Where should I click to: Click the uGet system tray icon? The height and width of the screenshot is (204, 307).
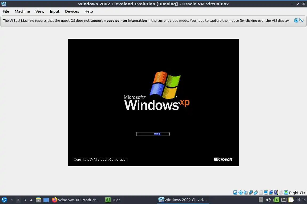276,200
